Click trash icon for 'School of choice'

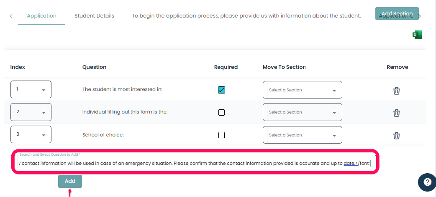(397, 135)
